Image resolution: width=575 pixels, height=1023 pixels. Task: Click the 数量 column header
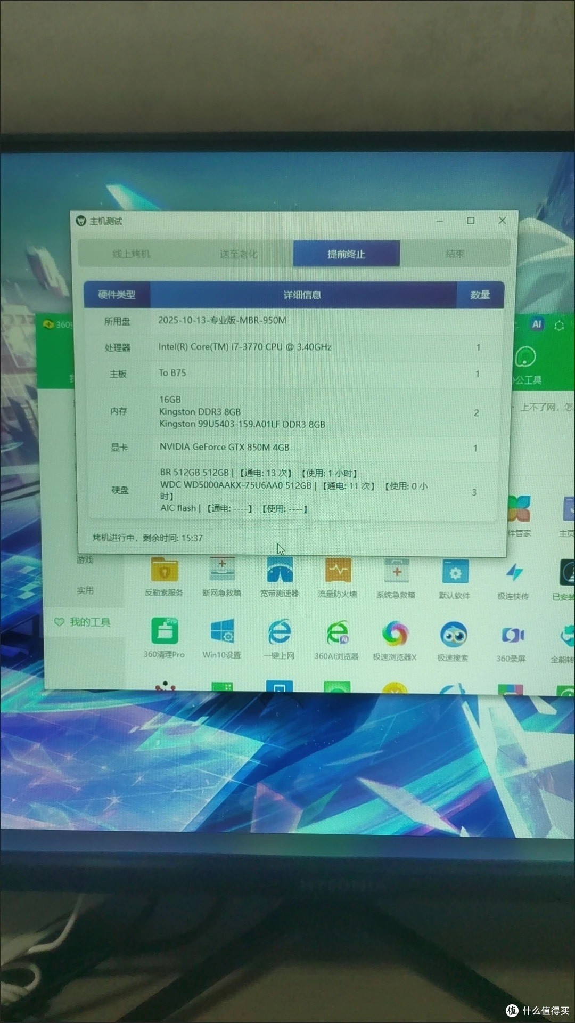tap(480, 295)
